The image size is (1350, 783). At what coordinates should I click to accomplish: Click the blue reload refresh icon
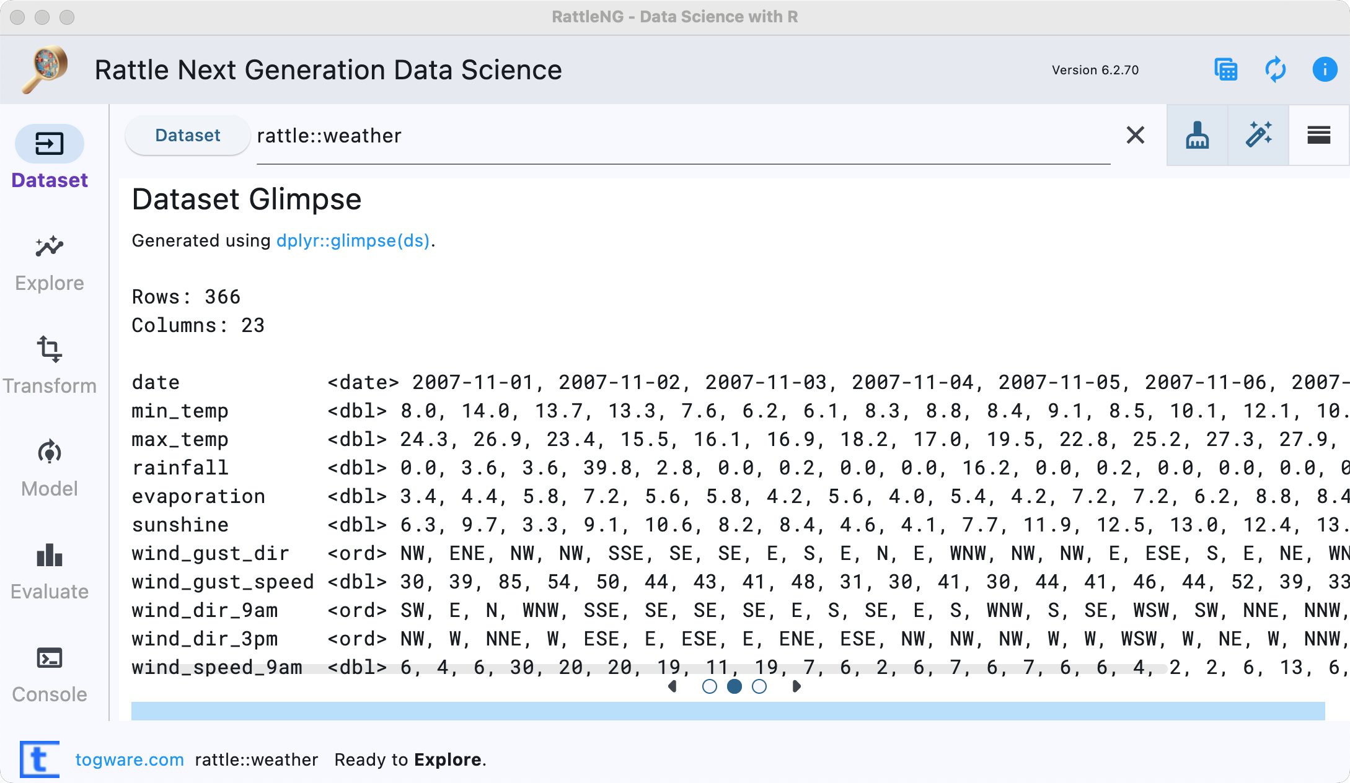coord(1275,69)
